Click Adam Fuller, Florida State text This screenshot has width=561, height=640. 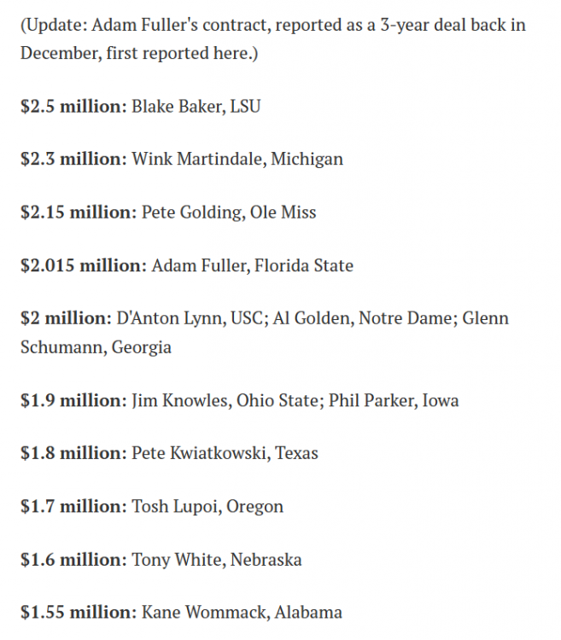(252, 265)
